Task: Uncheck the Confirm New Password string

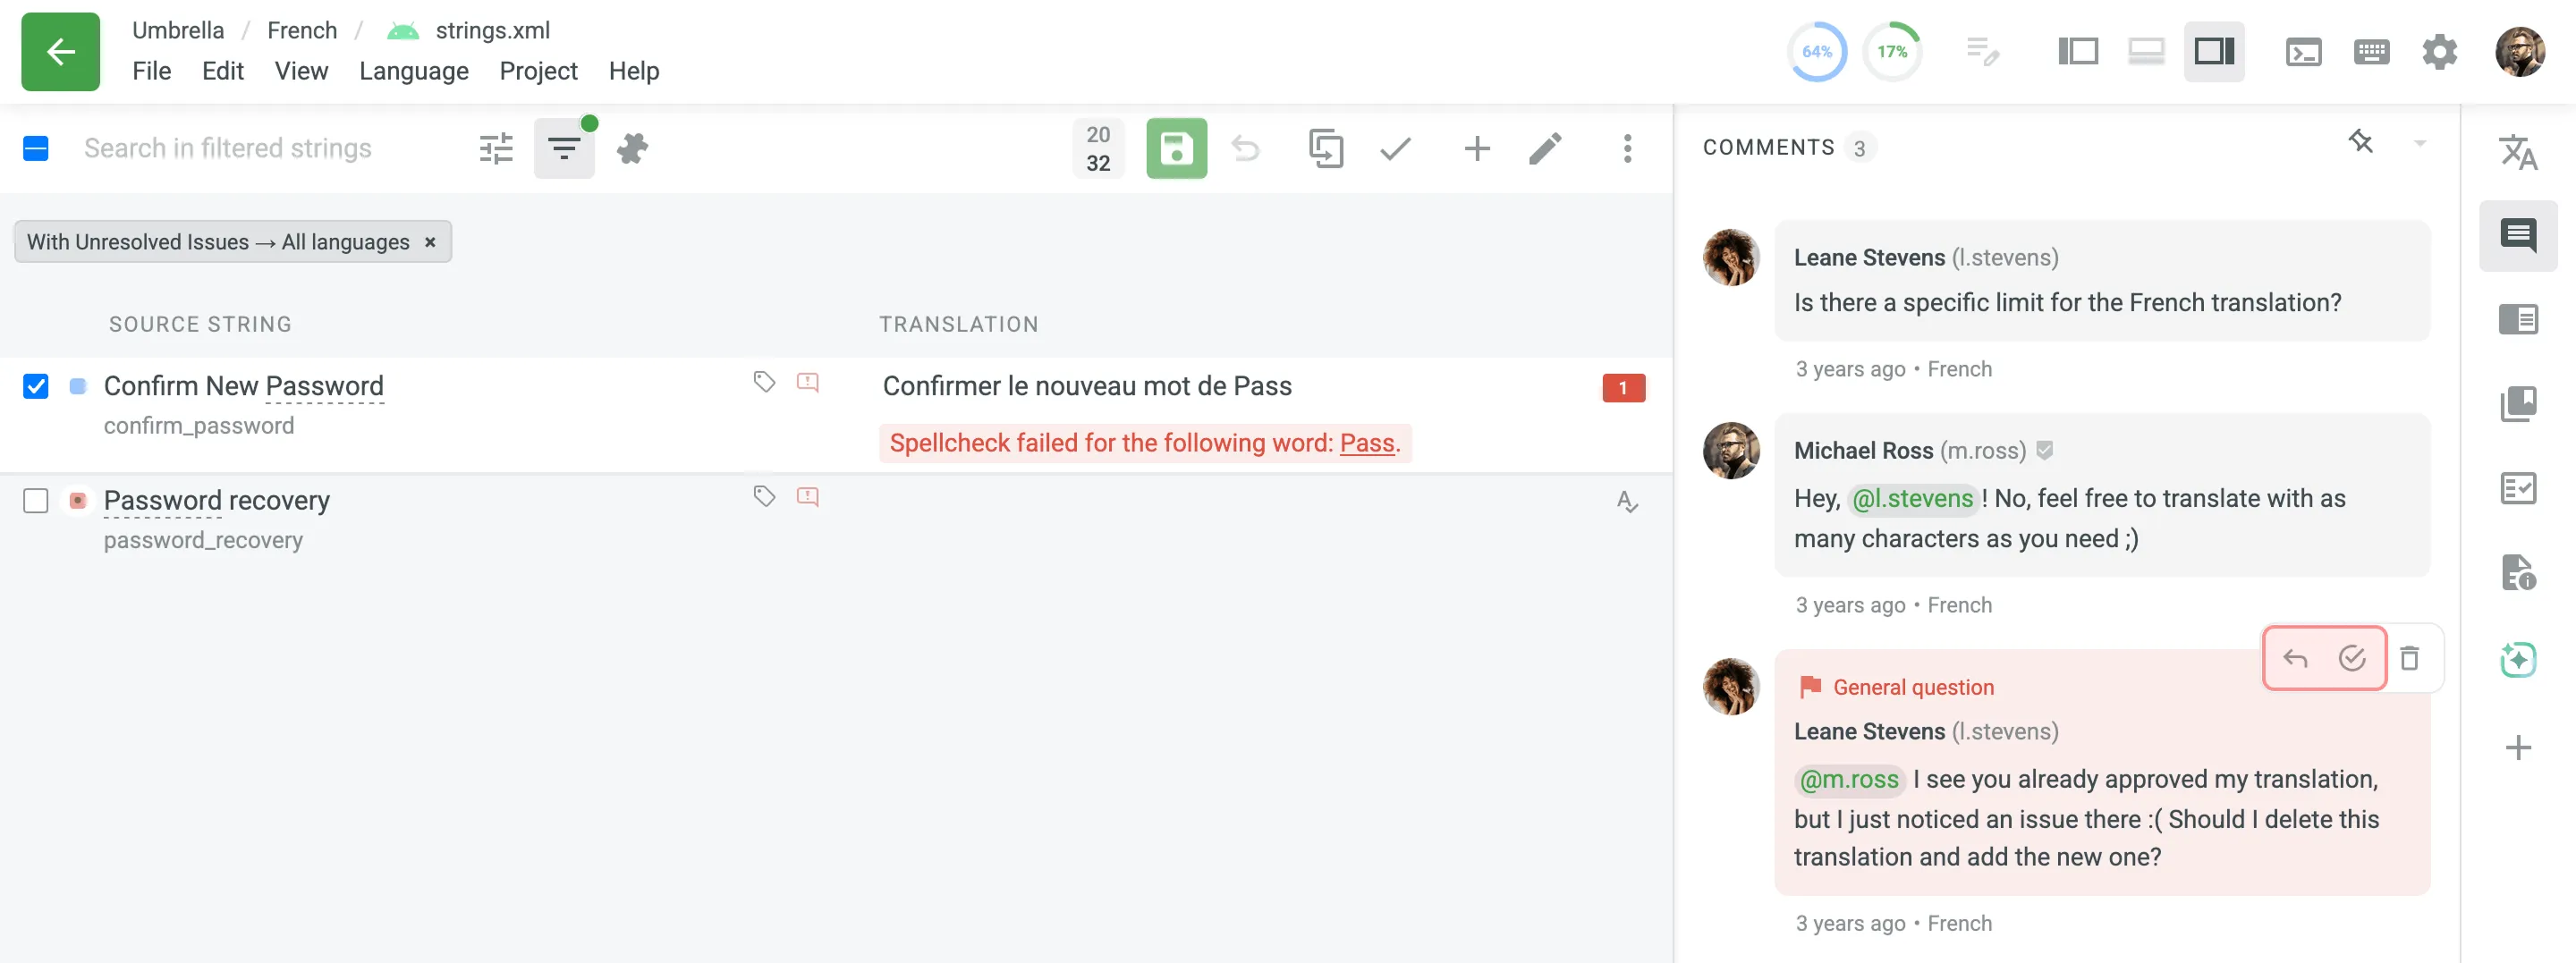Action: click(x=36, y=386)
